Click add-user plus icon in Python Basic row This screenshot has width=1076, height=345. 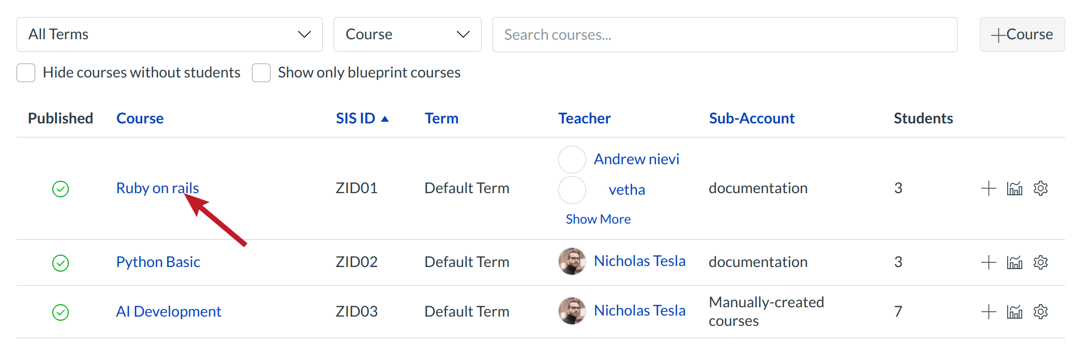(988, 262)
